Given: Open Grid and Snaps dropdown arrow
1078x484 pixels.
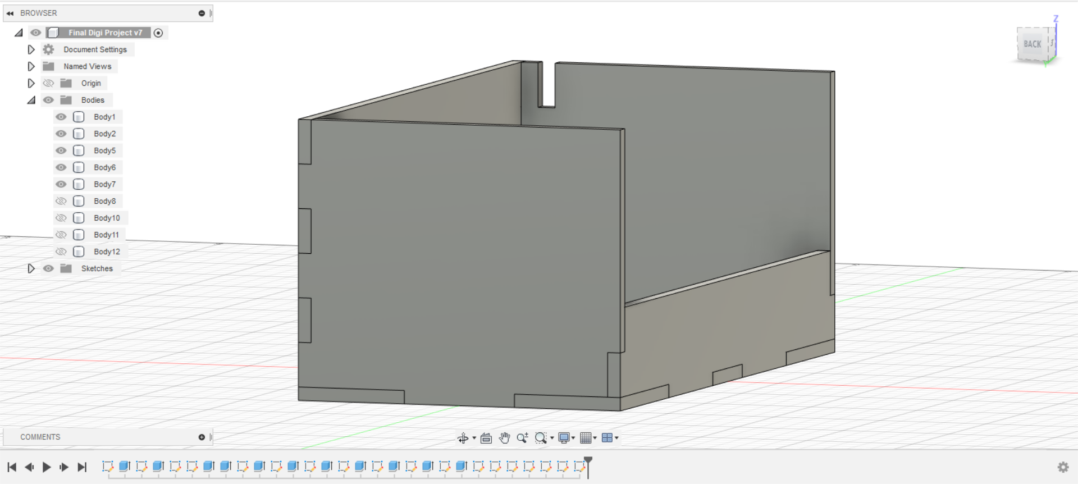Looking at the screenshot, I should [x=595, y=438].
